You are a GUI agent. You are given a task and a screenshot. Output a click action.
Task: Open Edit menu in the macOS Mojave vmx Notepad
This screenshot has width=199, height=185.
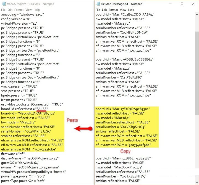click(x=10, y=10)
